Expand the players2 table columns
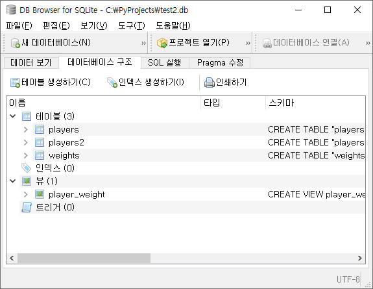 click(x=26, y=142)
